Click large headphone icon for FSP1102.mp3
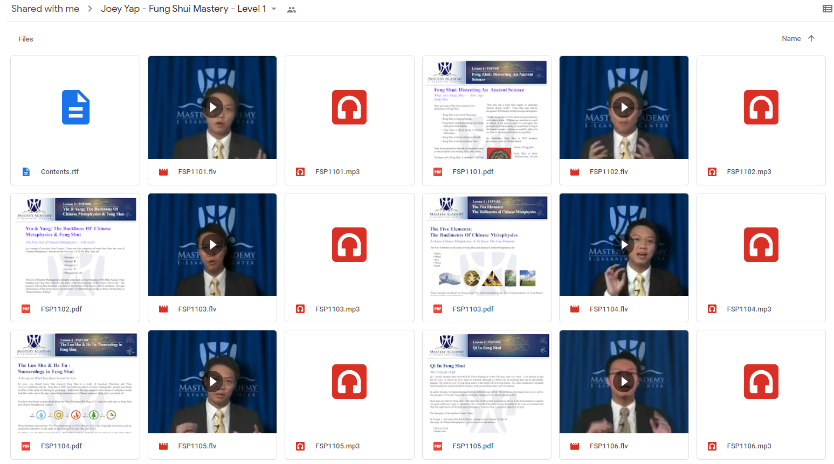 click(x=761, y=107)
